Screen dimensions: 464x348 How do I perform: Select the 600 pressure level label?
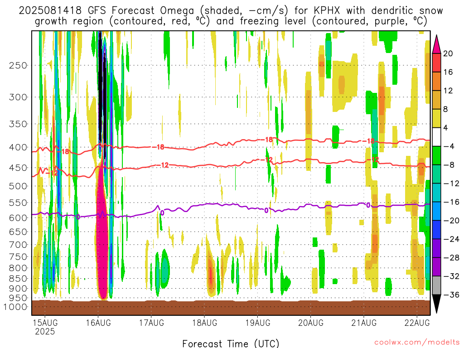coord(18,218)
